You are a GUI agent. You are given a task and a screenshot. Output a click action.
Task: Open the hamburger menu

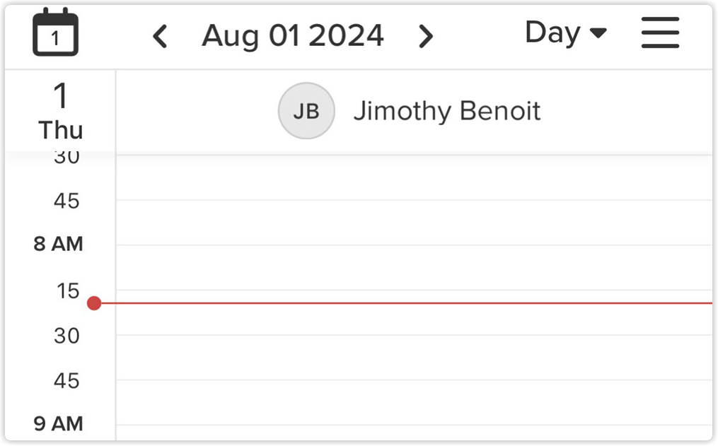(660, 33)
